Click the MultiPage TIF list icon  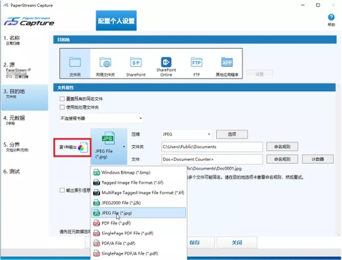click(96, 193)
